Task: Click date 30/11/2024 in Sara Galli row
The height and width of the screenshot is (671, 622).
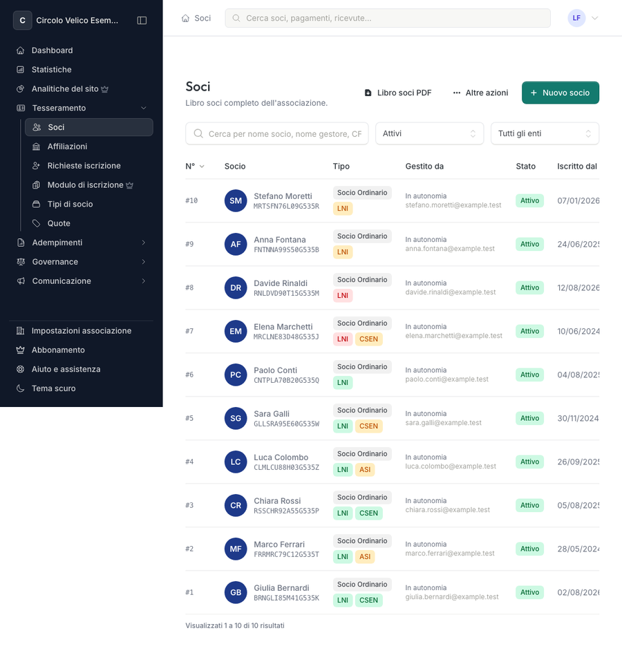Action: pyautogui.click(x=578, y=419)
